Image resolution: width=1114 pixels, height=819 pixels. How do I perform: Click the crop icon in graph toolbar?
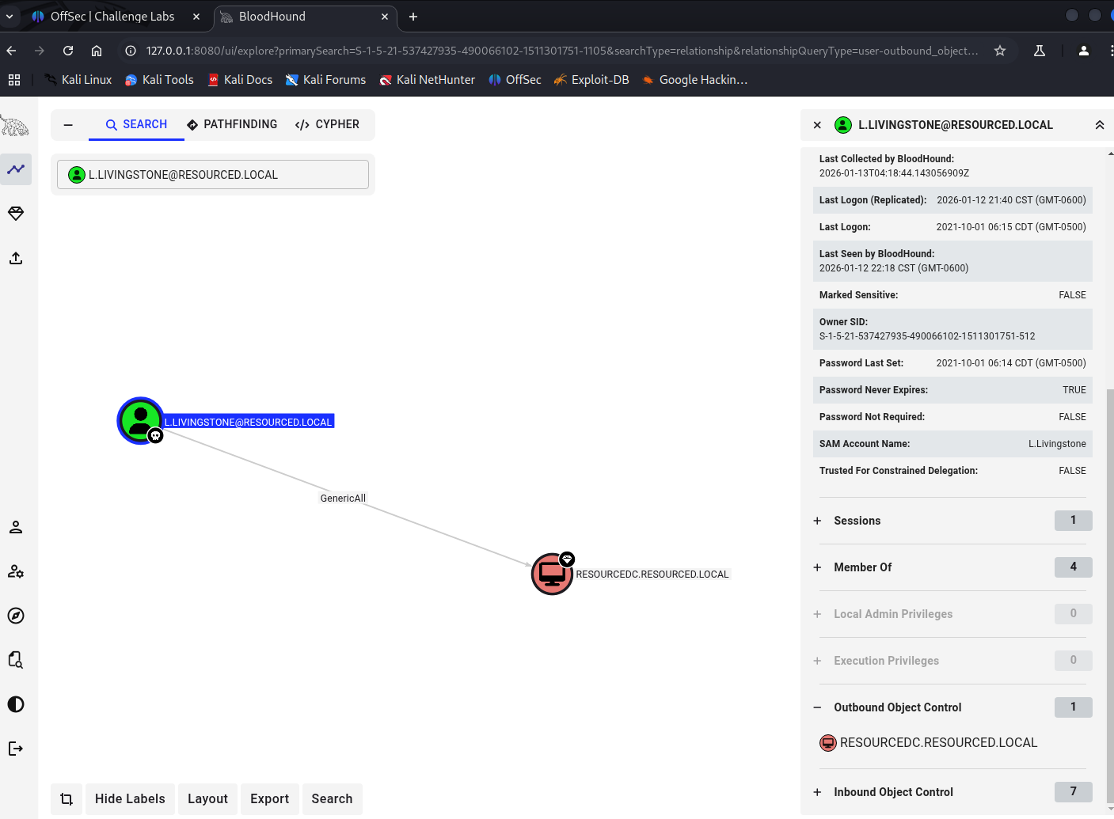(x=67, y=799)
